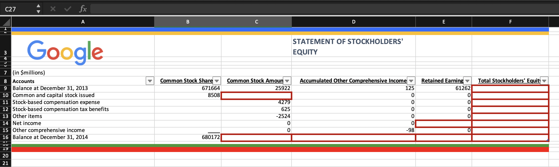Screen dimensions: 559x167
Task: Click the cell containing 625
Action: point(256,109)
